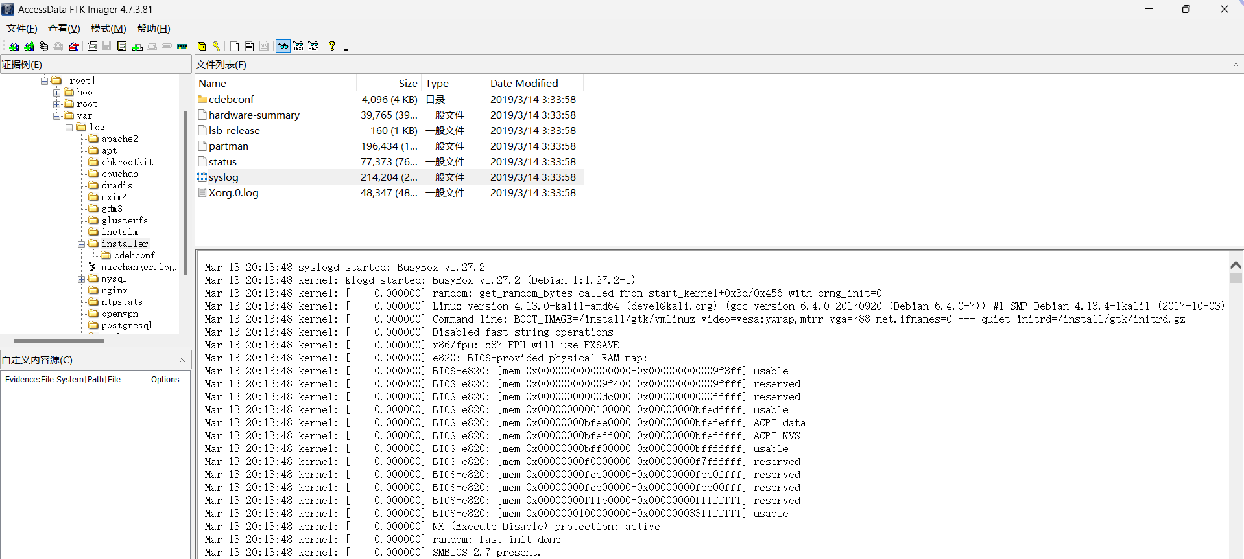Collapse the var folder node
The image size is (1244, 559).
(57, 115)
